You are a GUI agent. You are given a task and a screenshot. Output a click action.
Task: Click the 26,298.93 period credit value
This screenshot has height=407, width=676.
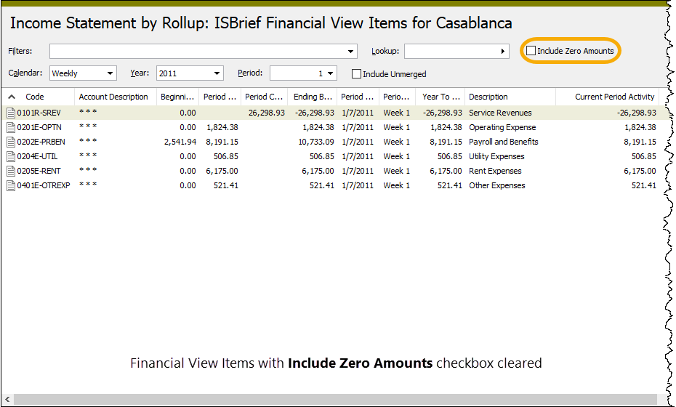point(267,113)
